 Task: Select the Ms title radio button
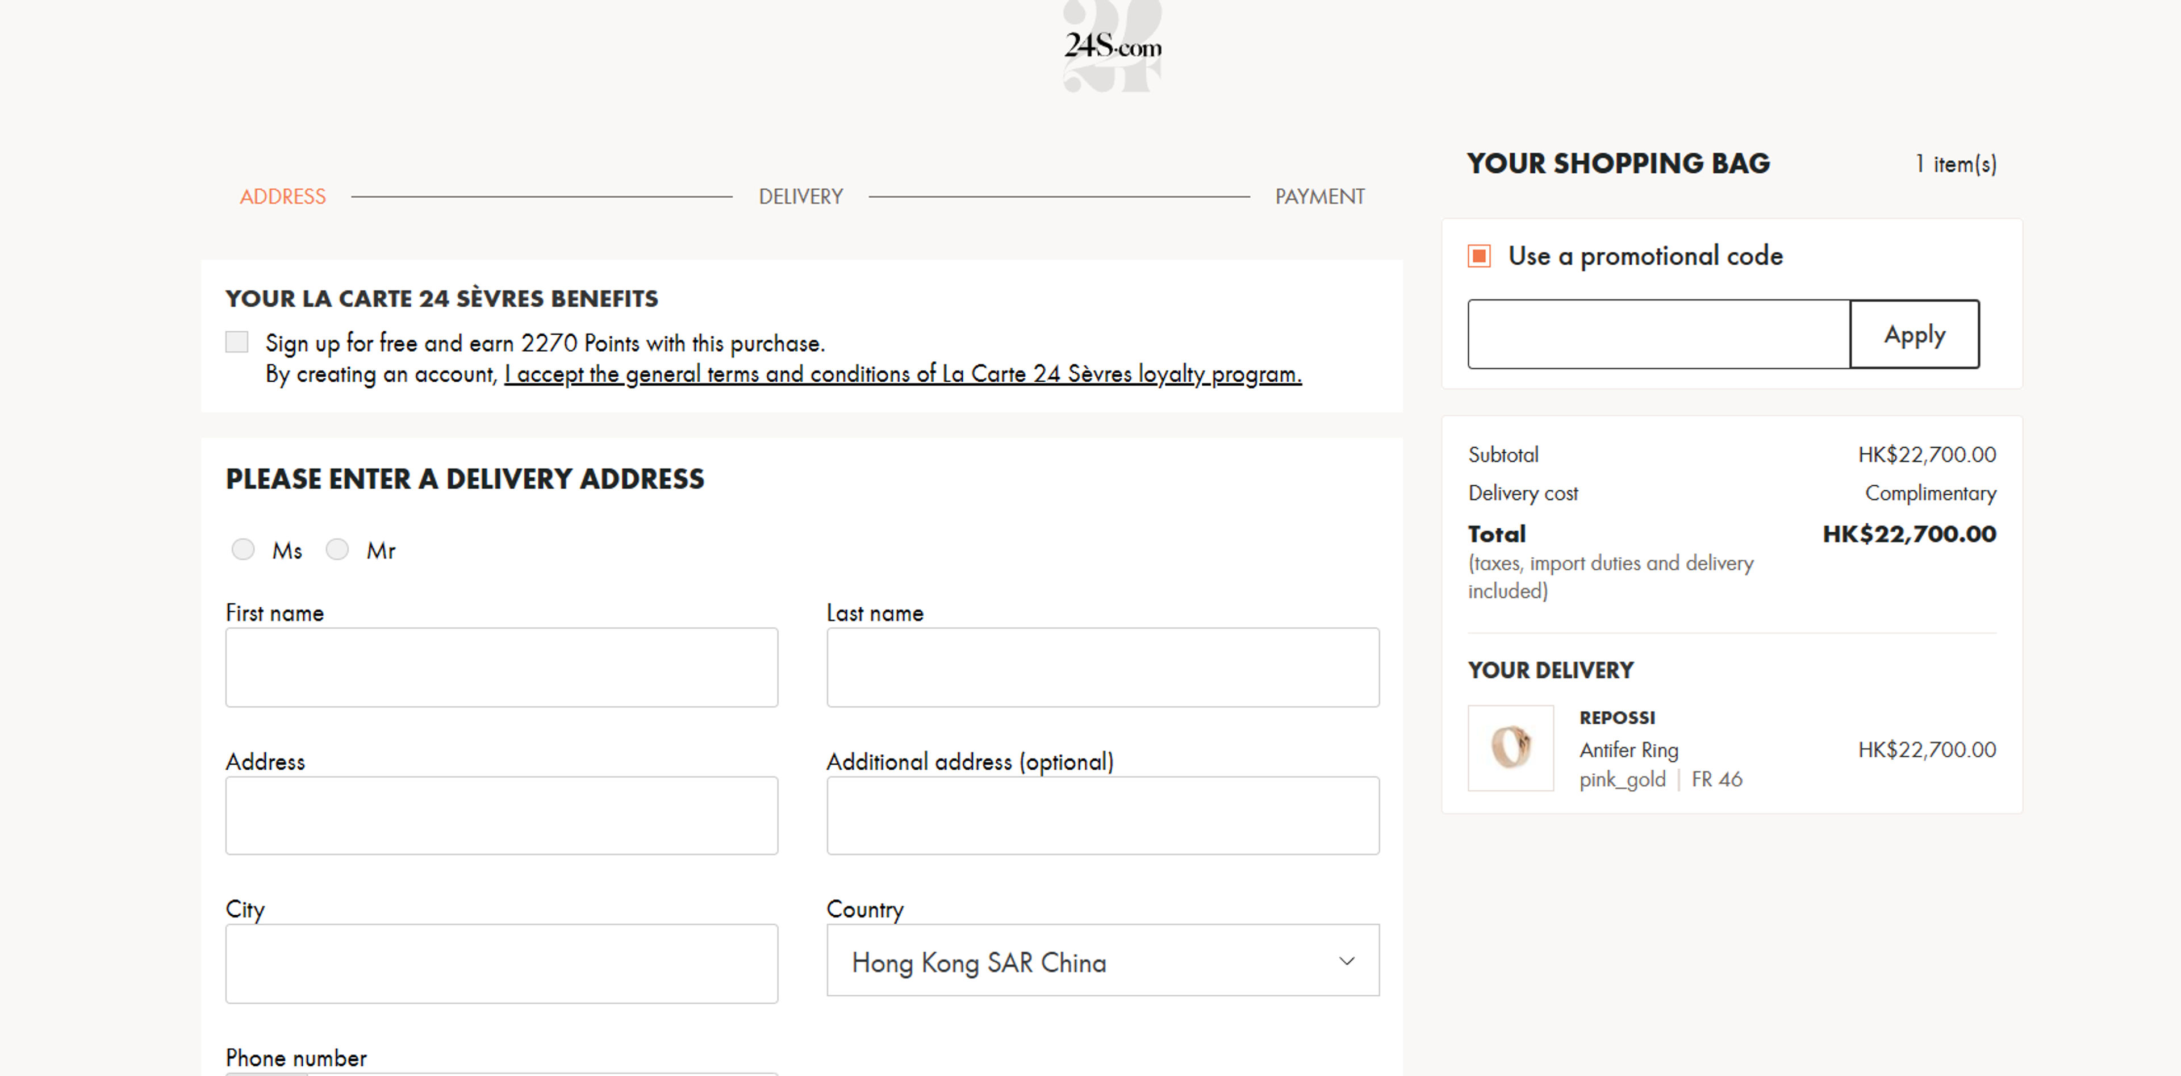tap(243, 549)
